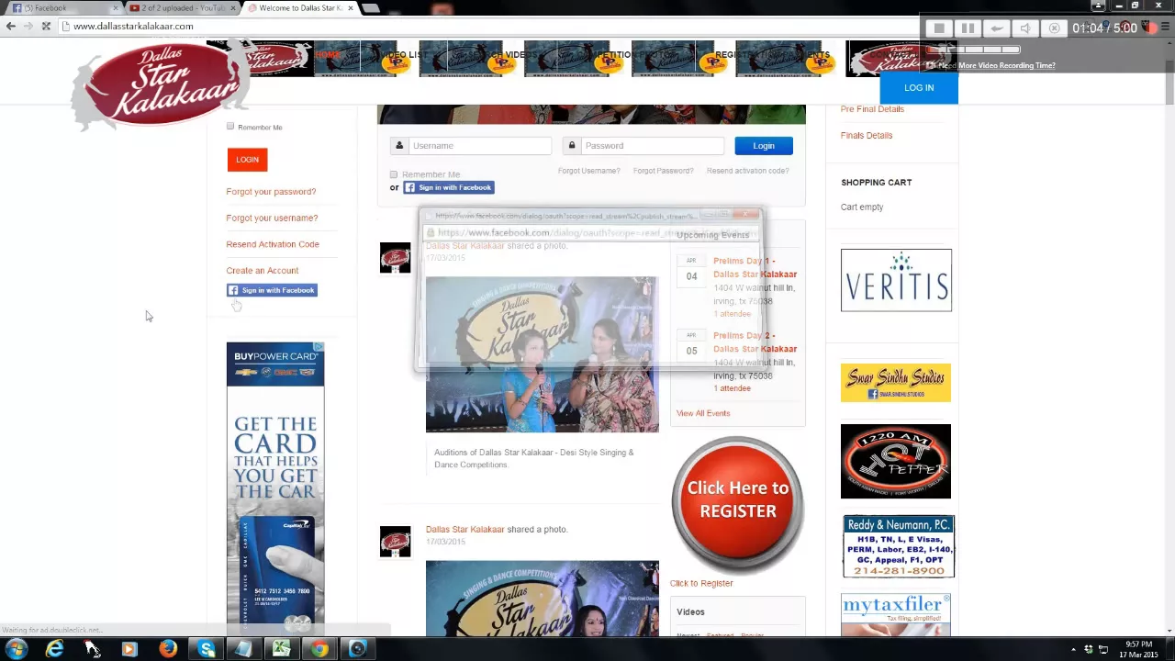Tick center 'Remember Me' checkbox
Screen dimensions: 1175x661
(x=394, y=174)
